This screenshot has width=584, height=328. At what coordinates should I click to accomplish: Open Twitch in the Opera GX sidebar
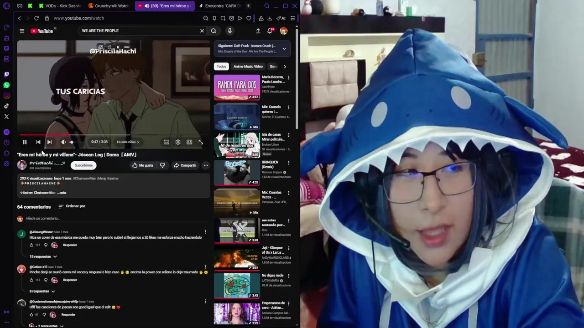coord(6,75)
